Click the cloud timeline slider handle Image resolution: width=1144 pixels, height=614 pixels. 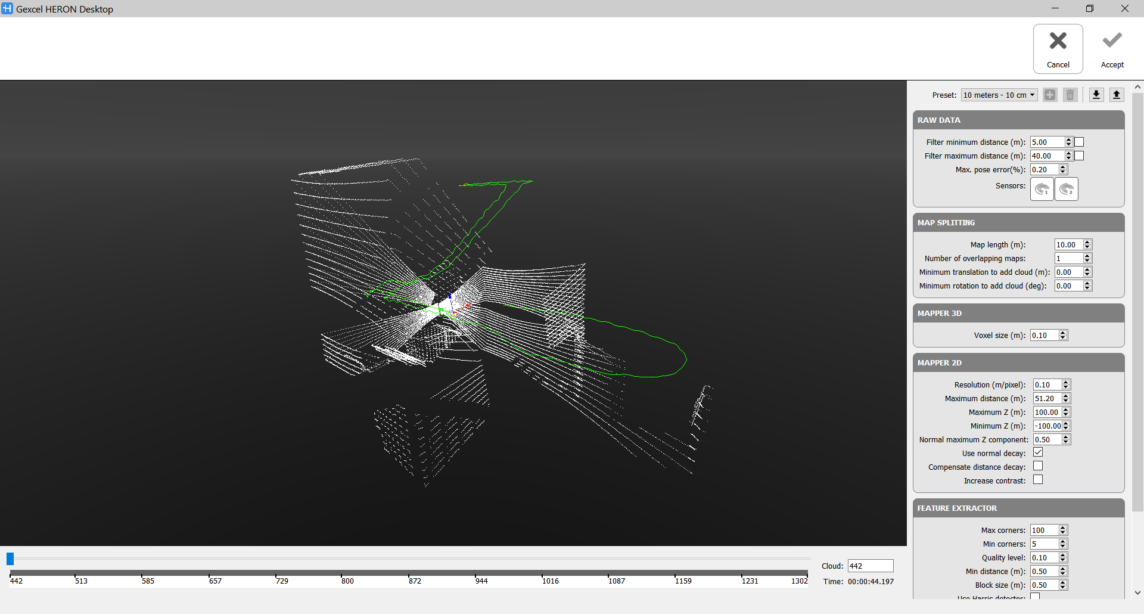(x=10, y=559)
